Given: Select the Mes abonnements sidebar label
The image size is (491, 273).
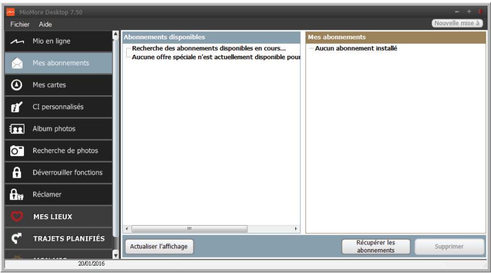Looking at the screenshot, I should pos(61,63).
